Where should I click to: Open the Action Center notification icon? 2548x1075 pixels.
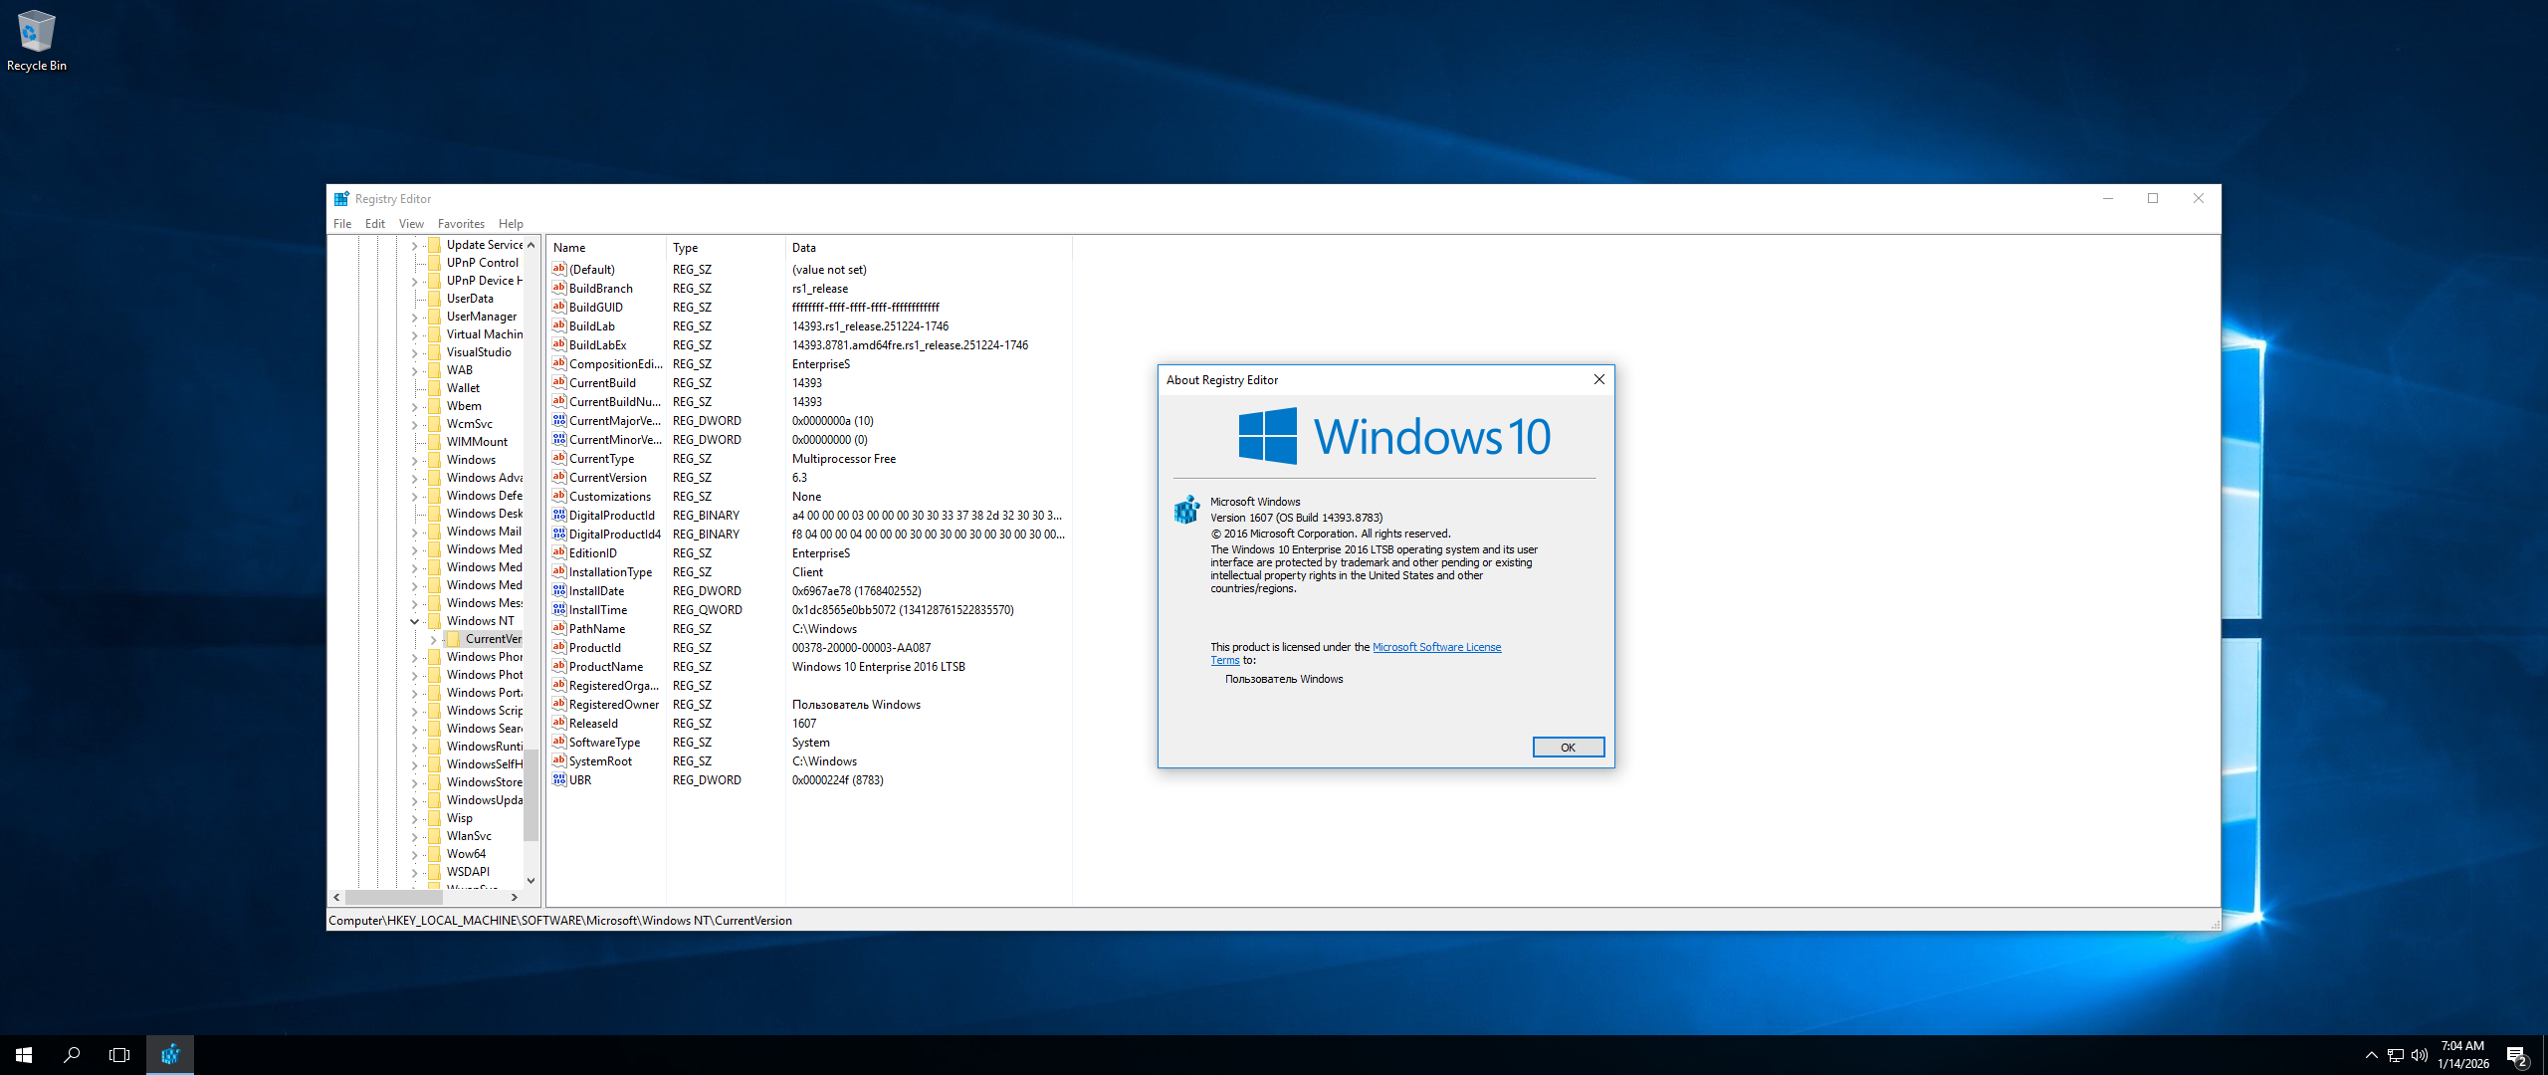point(2516,1055)
